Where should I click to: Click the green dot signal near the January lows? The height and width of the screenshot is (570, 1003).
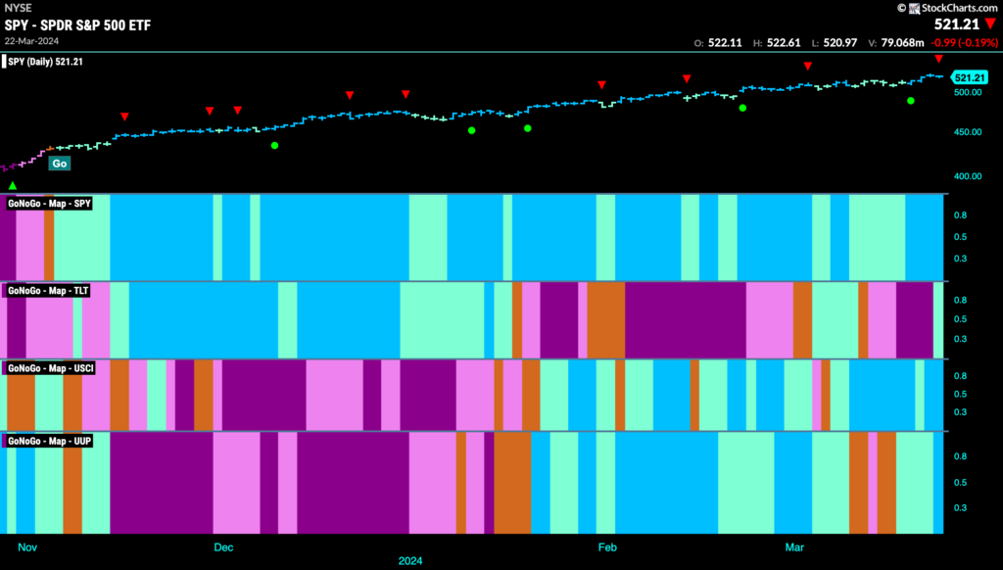469,128
